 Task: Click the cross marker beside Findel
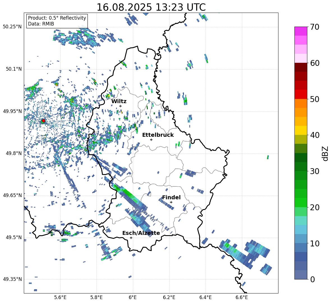(171, 202)
